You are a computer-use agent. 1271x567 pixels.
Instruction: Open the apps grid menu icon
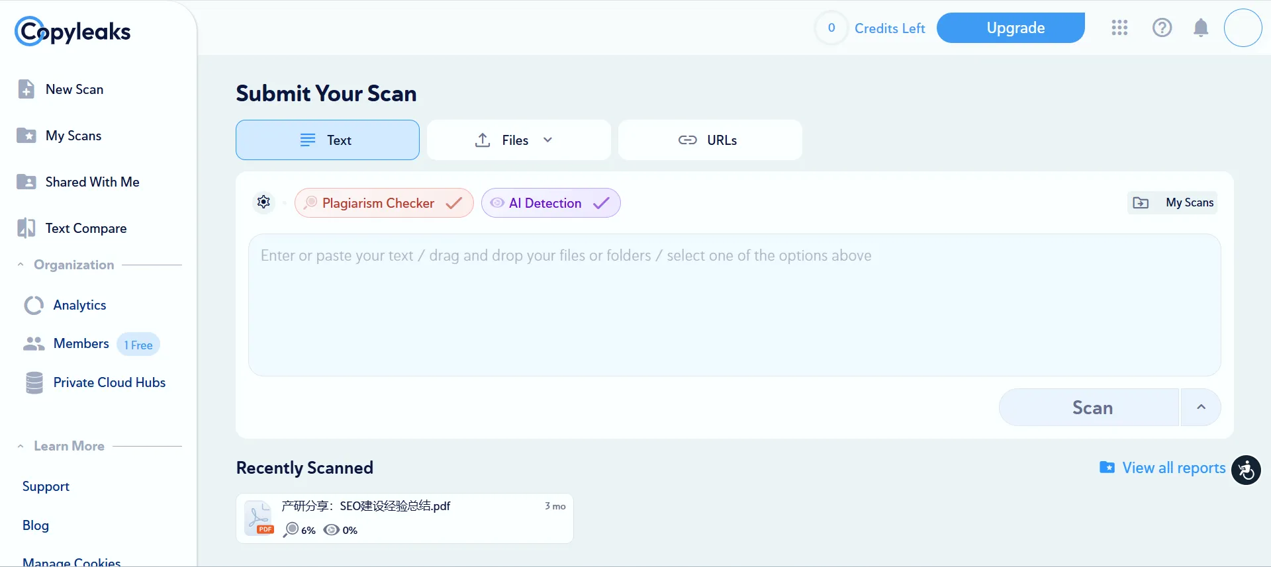coord(1119,28)
